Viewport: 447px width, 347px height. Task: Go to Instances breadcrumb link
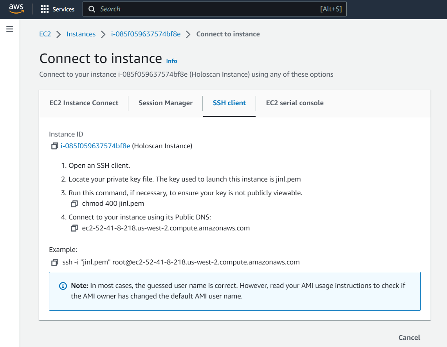coord(81,34)
